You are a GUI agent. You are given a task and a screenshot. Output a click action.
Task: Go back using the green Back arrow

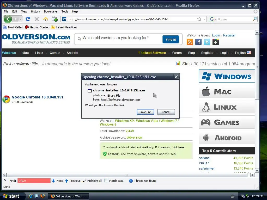[x=8, y=19]
